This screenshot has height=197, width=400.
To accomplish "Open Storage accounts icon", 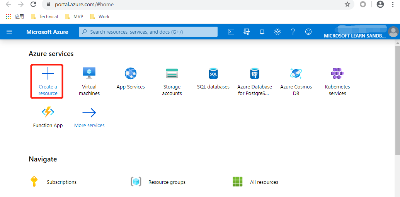I will click(x=172, y=73).
